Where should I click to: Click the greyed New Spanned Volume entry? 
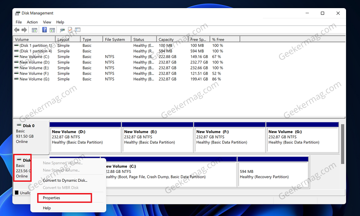[63, 163]
